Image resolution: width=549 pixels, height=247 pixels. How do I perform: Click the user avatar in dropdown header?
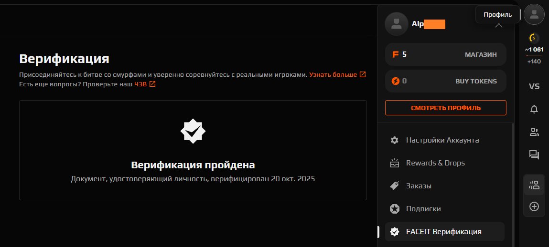(397, 24)
